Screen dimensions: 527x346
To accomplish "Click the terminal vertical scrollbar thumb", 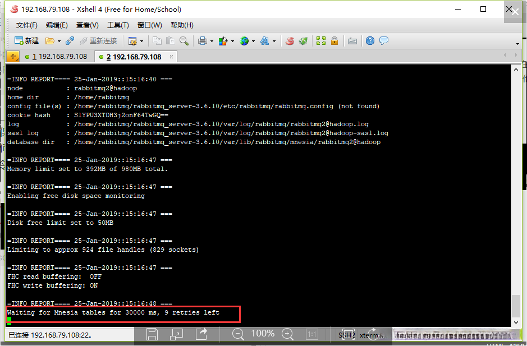I will click(x=516, y=306).
